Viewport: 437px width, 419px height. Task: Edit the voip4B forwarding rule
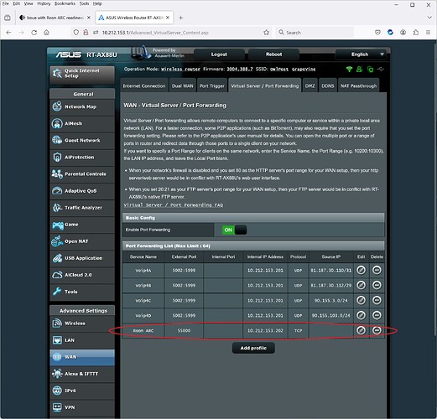tap(361, 285)
